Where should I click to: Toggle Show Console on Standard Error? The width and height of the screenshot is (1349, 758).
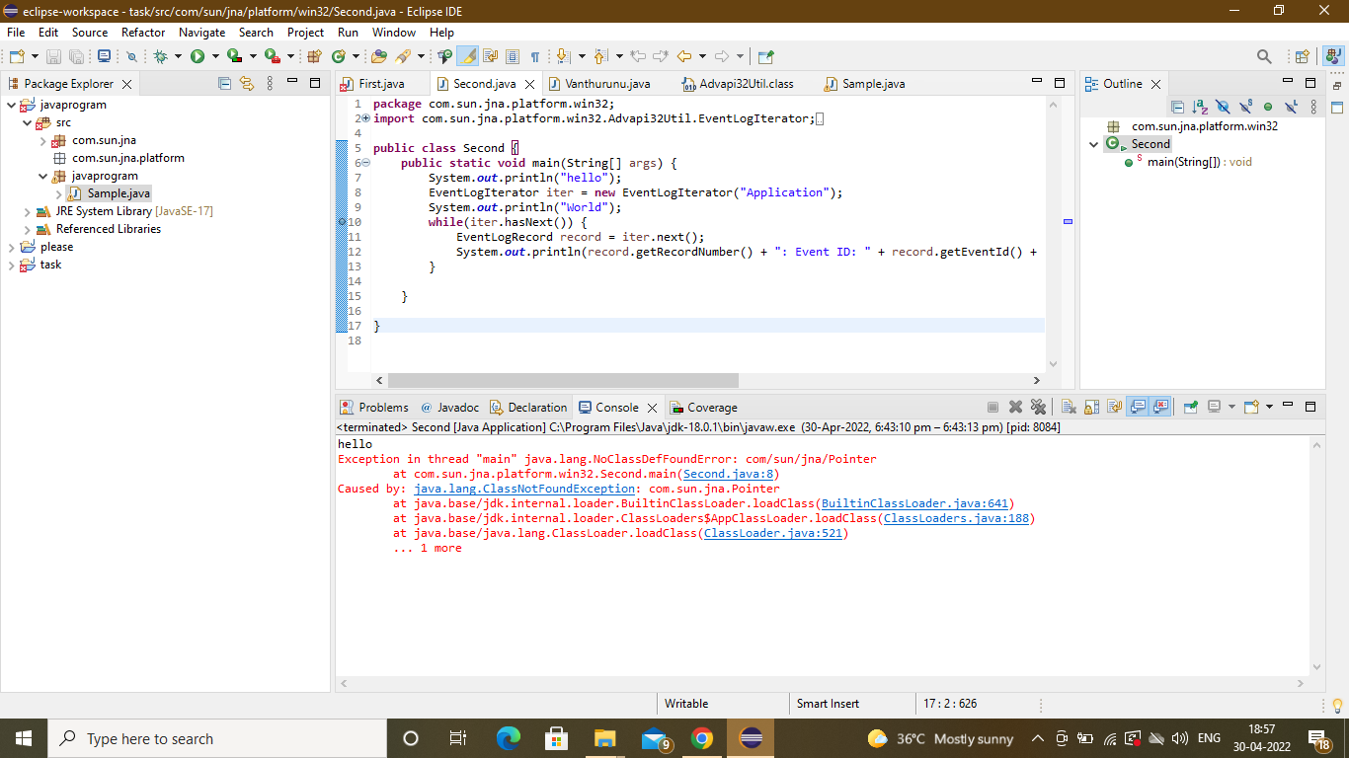coord(1160,407)
